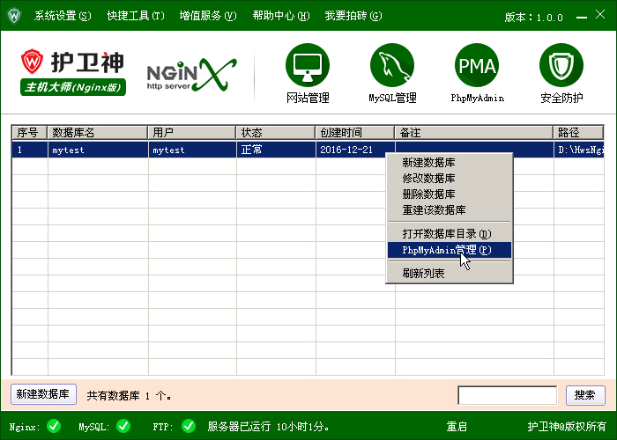Click the D:\HwsNgi path cell
The height and width of the screenshot is (440, 617).
[579, 150]
